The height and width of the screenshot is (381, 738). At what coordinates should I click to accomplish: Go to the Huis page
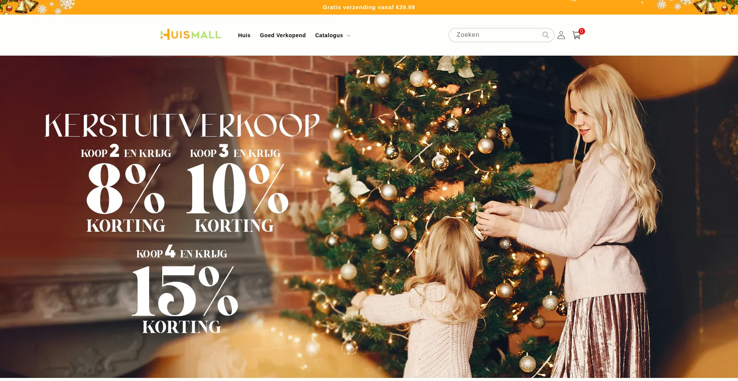(244, 35)
